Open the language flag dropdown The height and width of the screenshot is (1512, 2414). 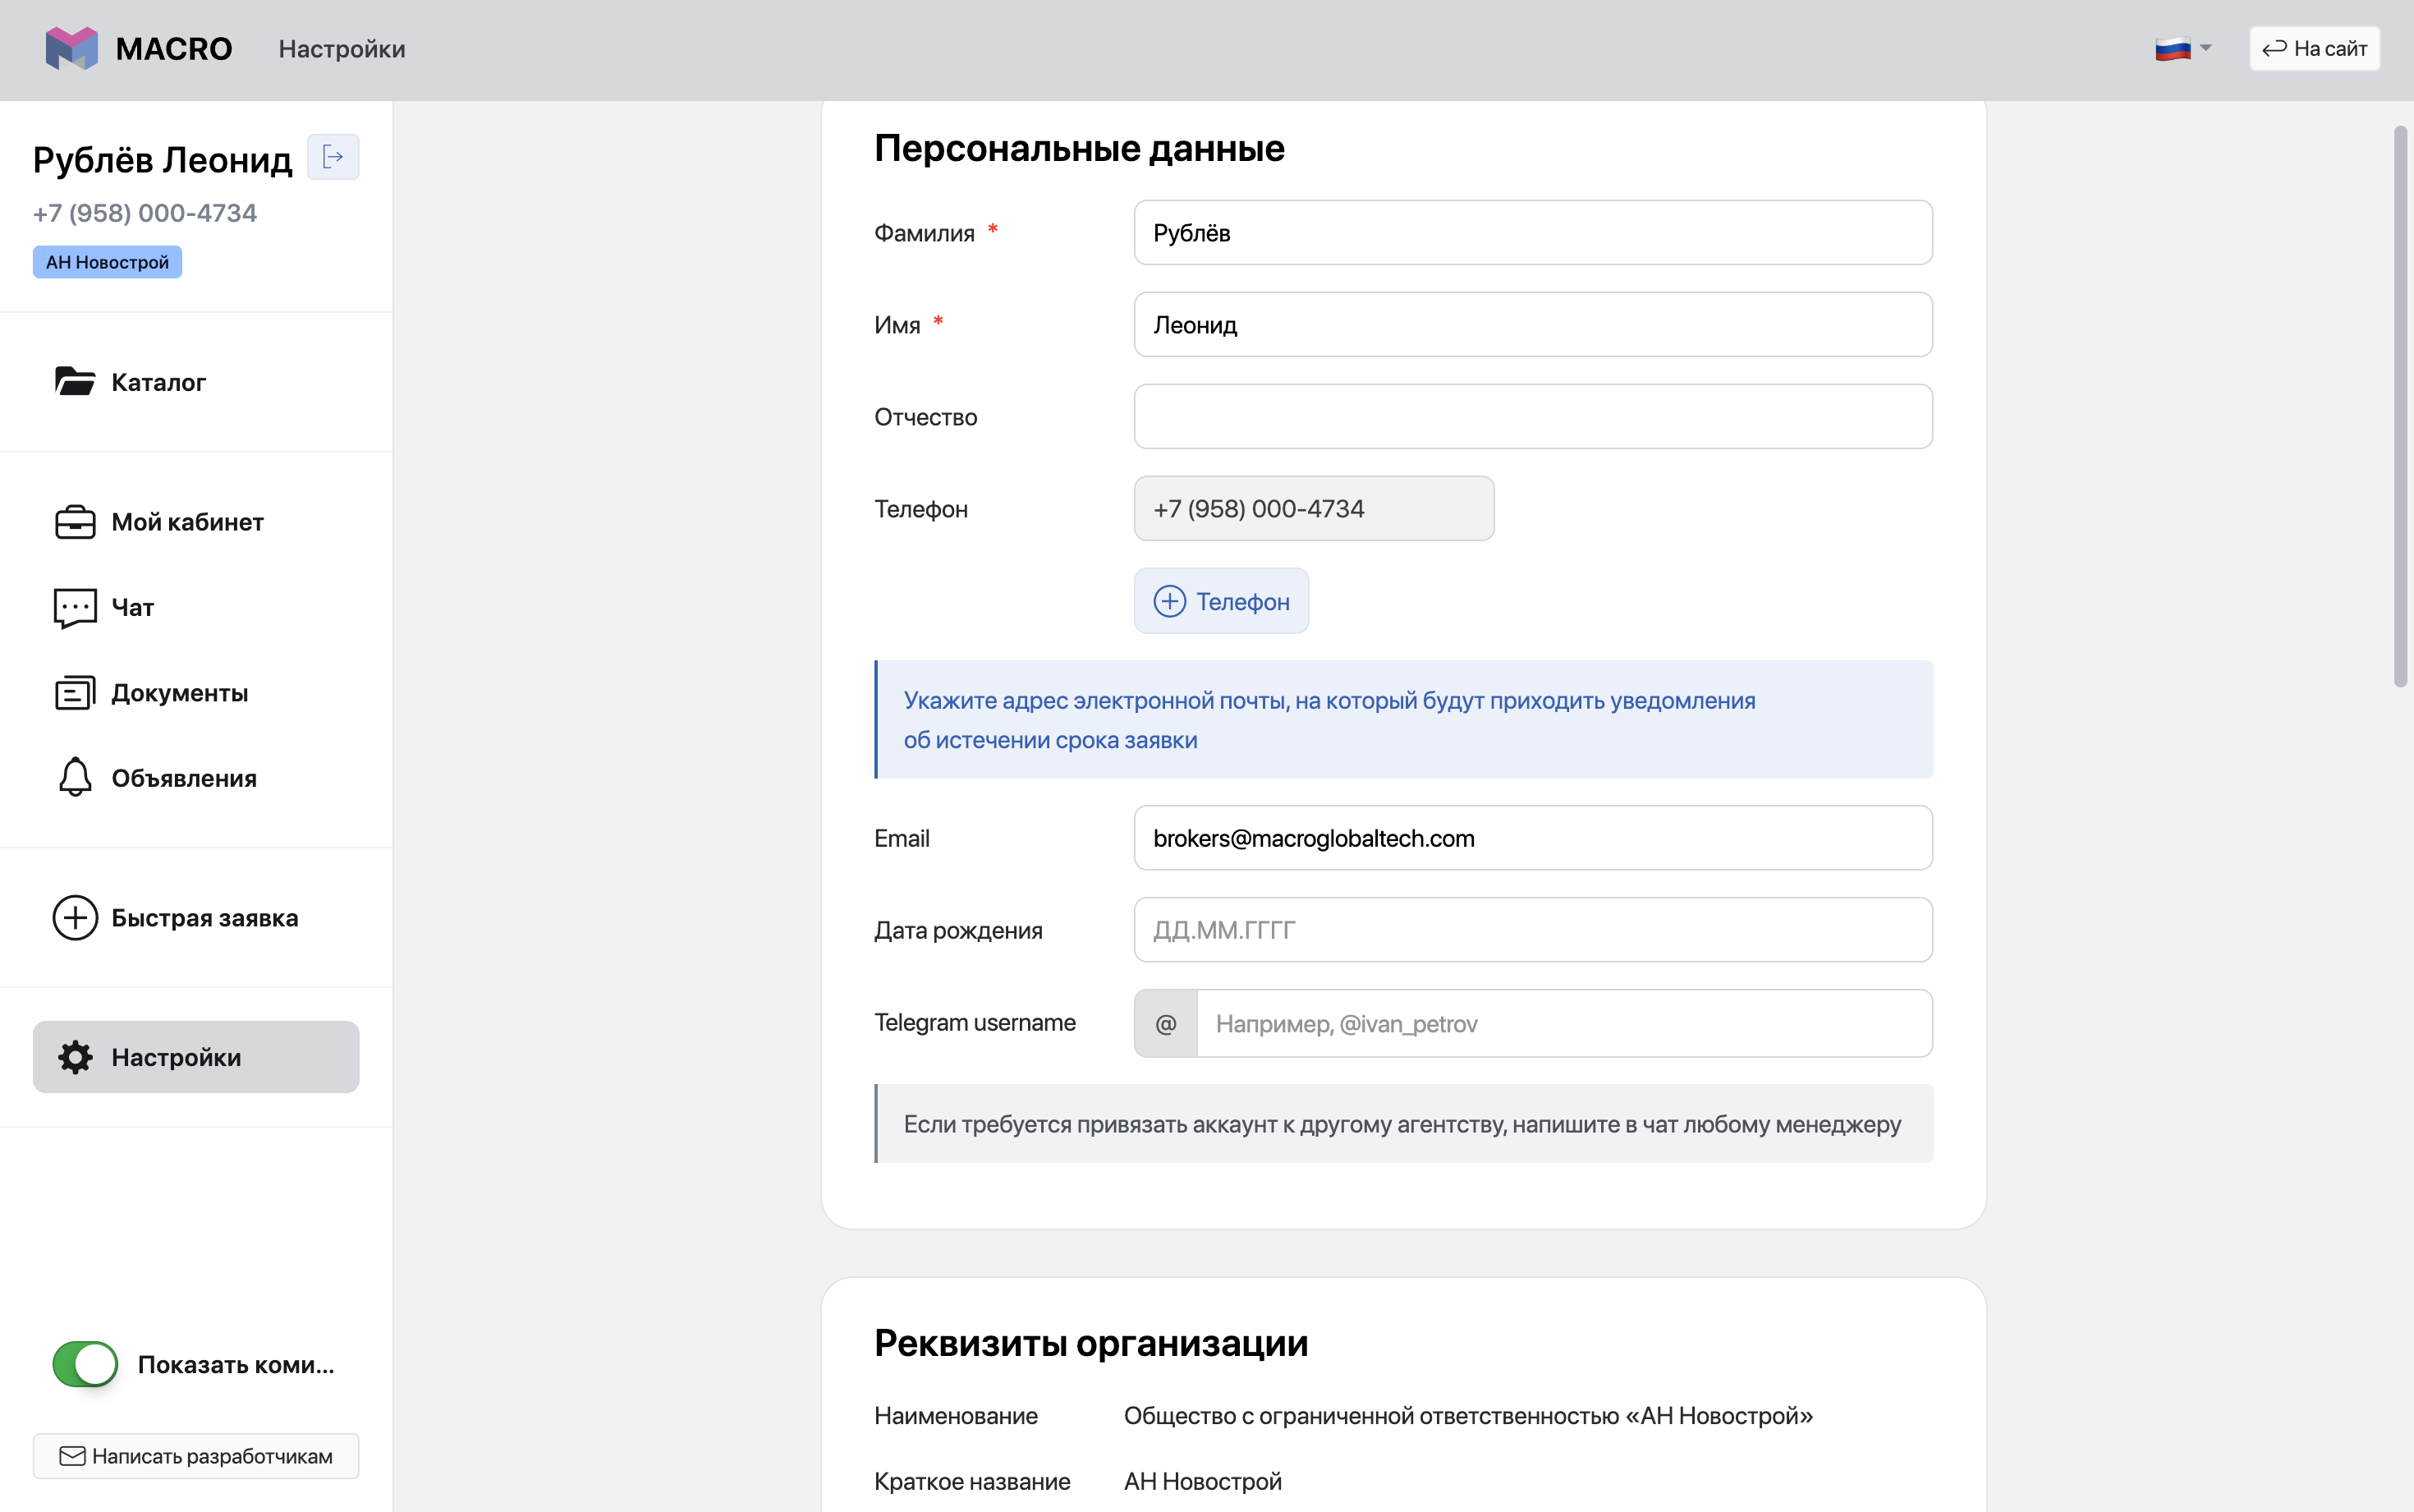coord(2183,48)
